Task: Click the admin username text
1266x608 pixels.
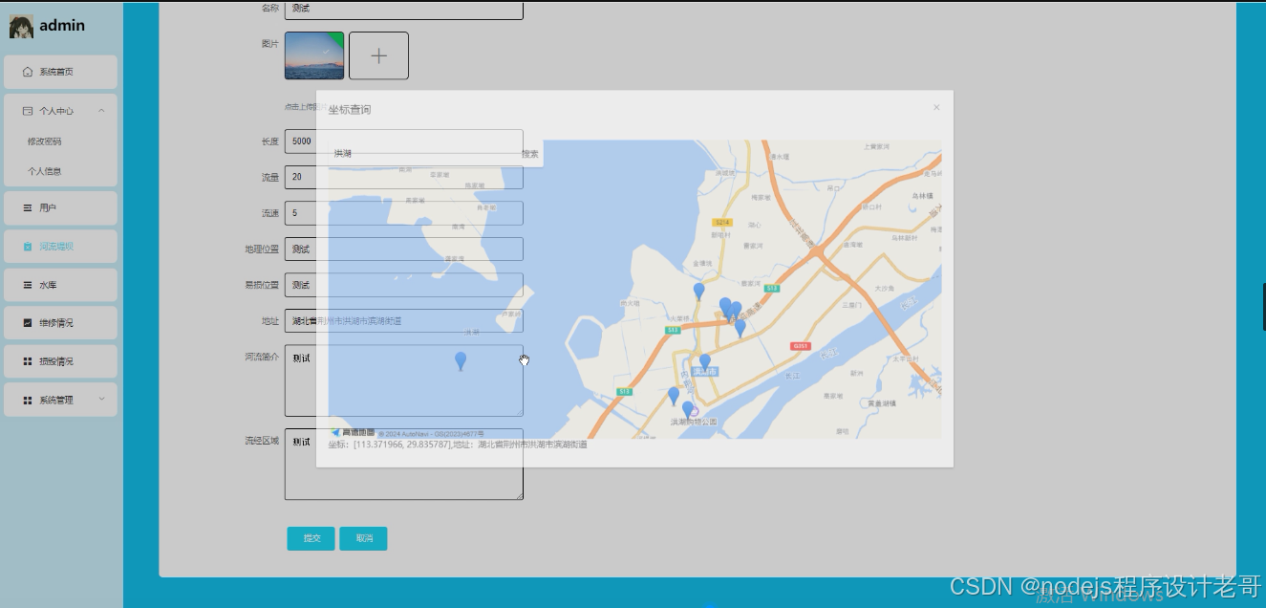Action: click(x=62, y=26)
